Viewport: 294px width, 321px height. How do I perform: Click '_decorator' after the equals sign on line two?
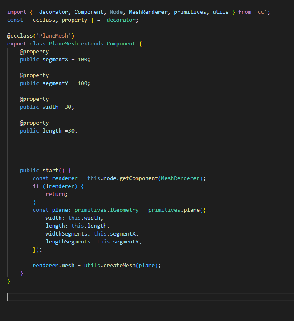[x=119, y=20]
